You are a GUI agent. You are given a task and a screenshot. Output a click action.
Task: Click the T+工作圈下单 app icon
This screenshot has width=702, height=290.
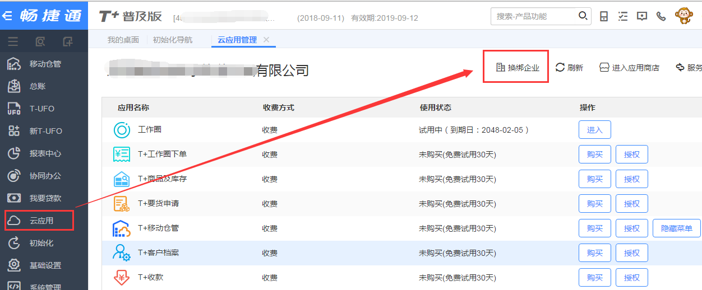pyautogui.click(x=122, y=155)
